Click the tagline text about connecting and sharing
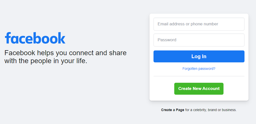This screenshot has height=124, width=256. [x=65, y=57]
